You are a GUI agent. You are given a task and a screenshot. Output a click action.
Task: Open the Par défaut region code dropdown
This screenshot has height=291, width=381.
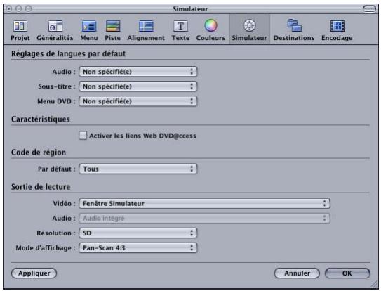pyautogui.click(x=138, y=169)
